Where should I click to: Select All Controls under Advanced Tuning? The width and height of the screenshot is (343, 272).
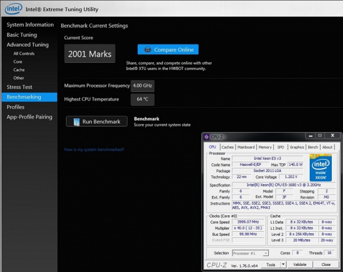pos(24,54)
